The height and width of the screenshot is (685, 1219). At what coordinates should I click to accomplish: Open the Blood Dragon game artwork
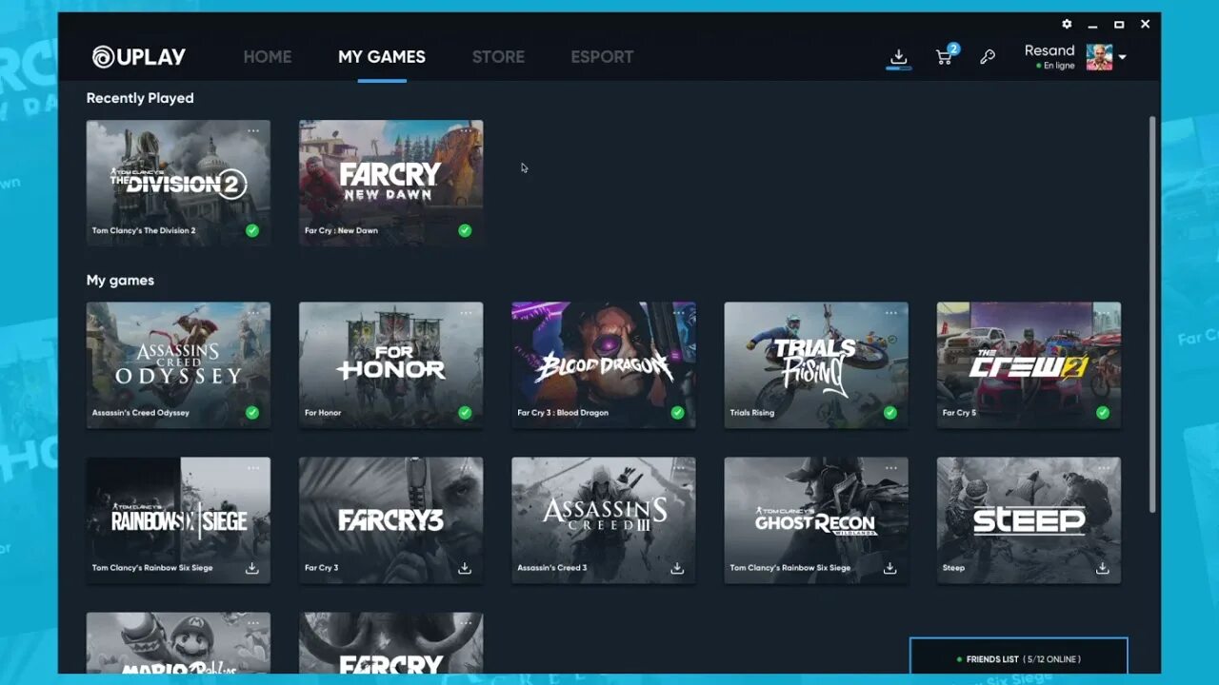click(604, 365)
